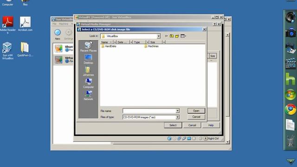Click the speaker icon in the dock
The height and width of the screenshot is (167, 297).
pos(291,17)
